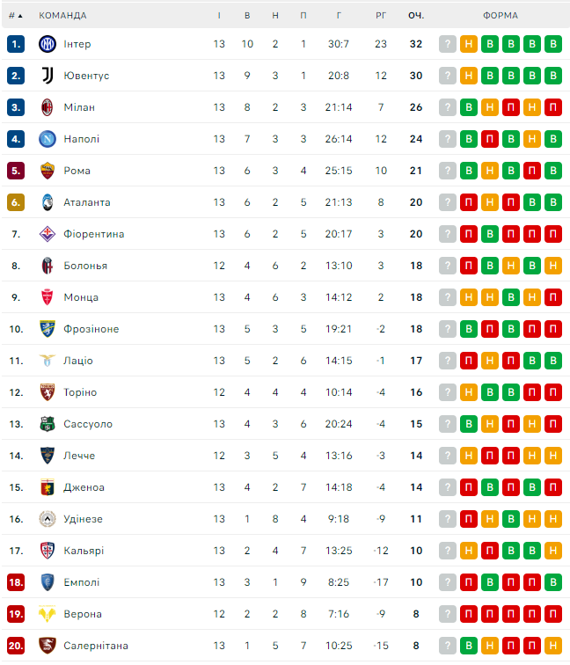Sort table by РГ goal difference header
570x665 pixels.
381,15
